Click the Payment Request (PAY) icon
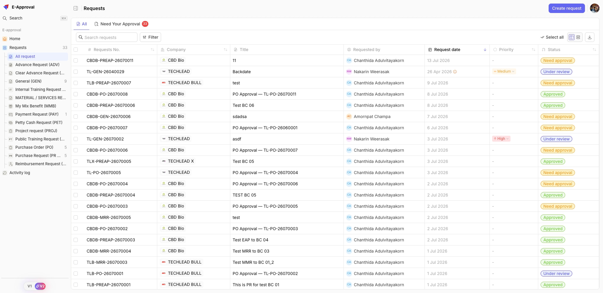Image resolution: width=603 pixels, height=293 pixels. [11, 114]
